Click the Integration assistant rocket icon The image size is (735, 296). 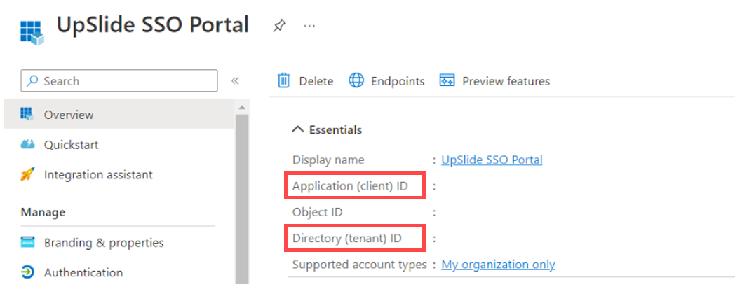[27, 174]
